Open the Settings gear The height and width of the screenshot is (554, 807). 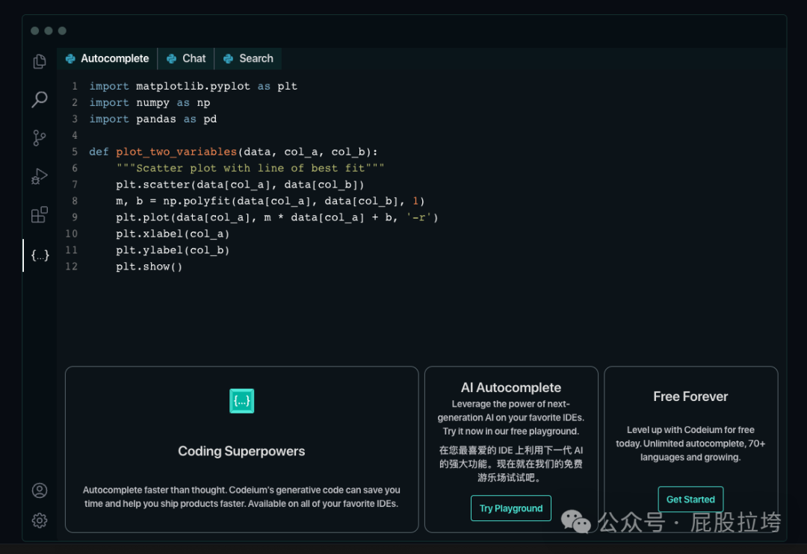point(39,520)
